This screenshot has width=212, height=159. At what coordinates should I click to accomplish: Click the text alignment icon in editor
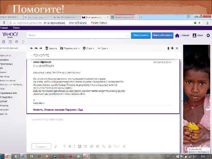pyautogui.click(x=98, y=146)
